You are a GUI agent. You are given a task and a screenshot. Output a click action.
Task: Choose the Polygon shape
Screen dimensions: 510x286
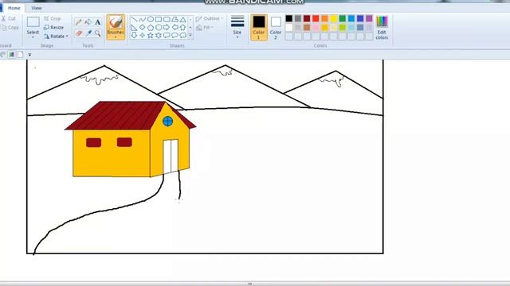pyautogui.click(x=175, y=19)
